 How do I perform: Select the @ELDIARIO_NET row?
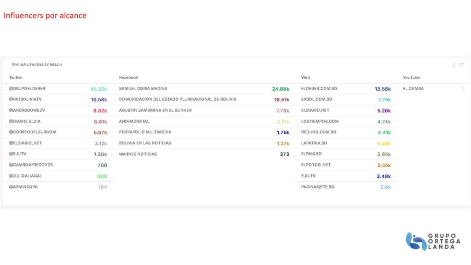tap(58, 143)
